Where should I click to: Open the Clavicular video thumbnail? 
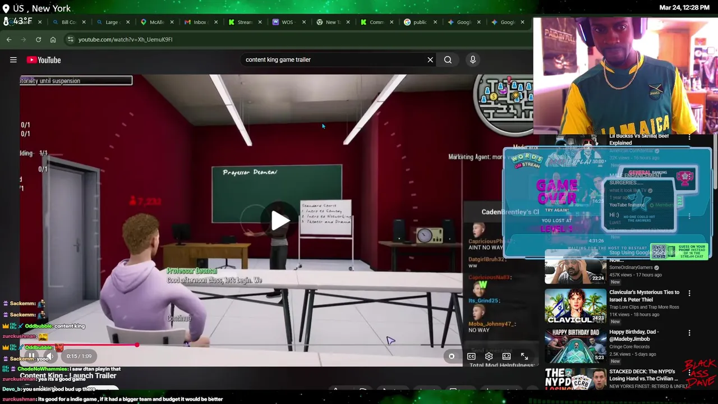pos(576,306)
